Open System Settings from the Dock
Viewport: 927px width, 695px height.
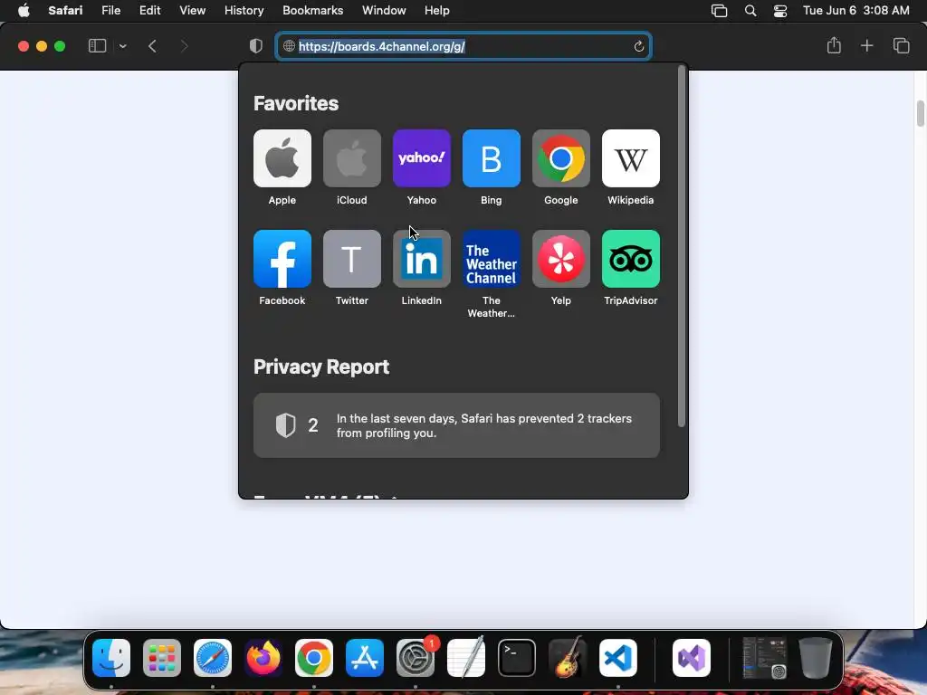coord(416,658)
